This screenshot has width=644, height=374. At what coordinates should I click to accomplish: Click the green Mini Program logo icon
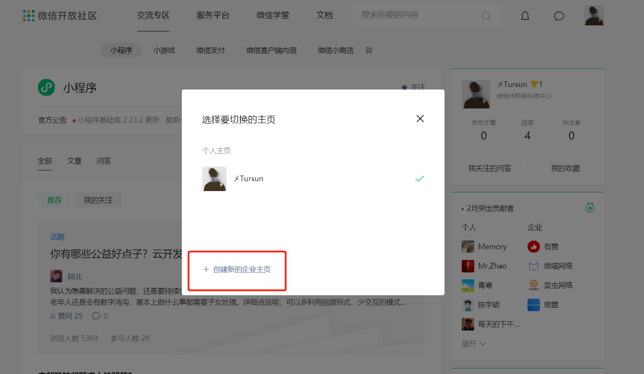point(46,87)
